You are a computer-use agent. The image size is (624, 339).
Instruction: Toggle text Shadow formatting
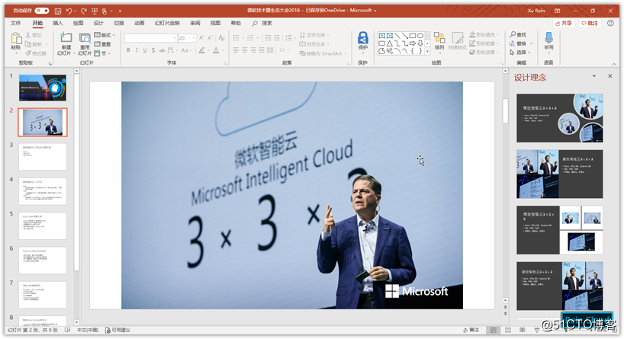153,50
